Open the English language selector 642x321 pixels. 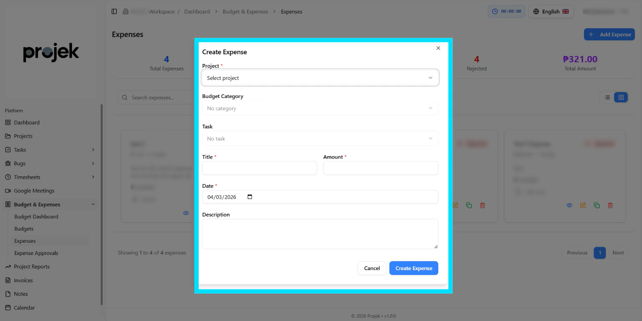550,12
